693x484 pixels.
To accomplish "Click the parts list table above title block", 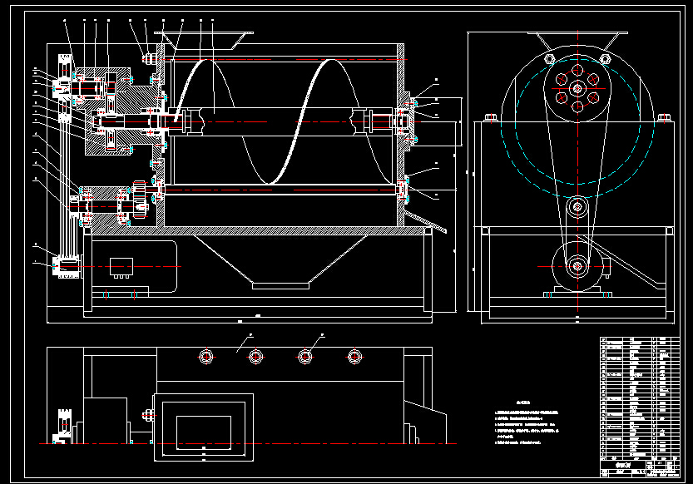I will [x=640, y=399].
